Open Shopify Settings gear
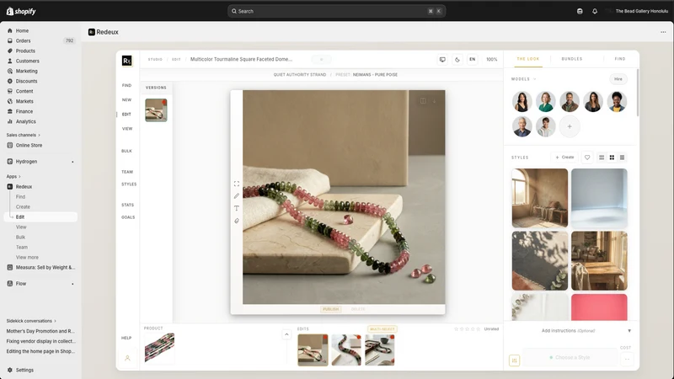 [x=20, y=370]
